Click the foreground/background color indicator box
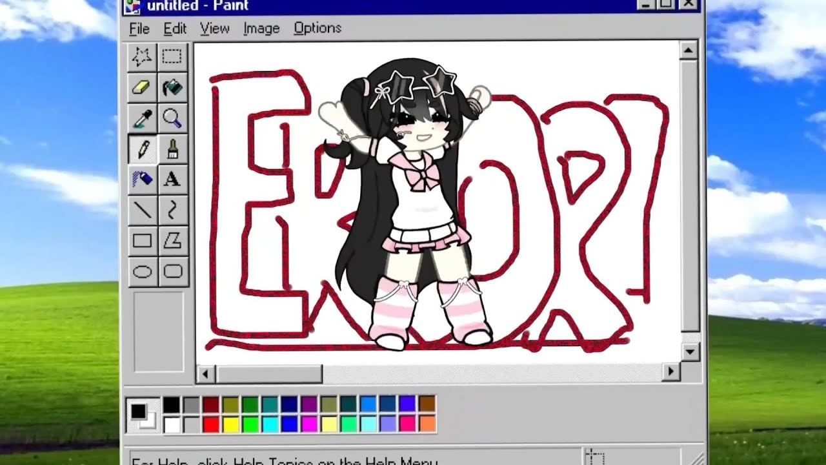Image resolution: width=826 pixels, height=465 pixels. tap(143, 415)
